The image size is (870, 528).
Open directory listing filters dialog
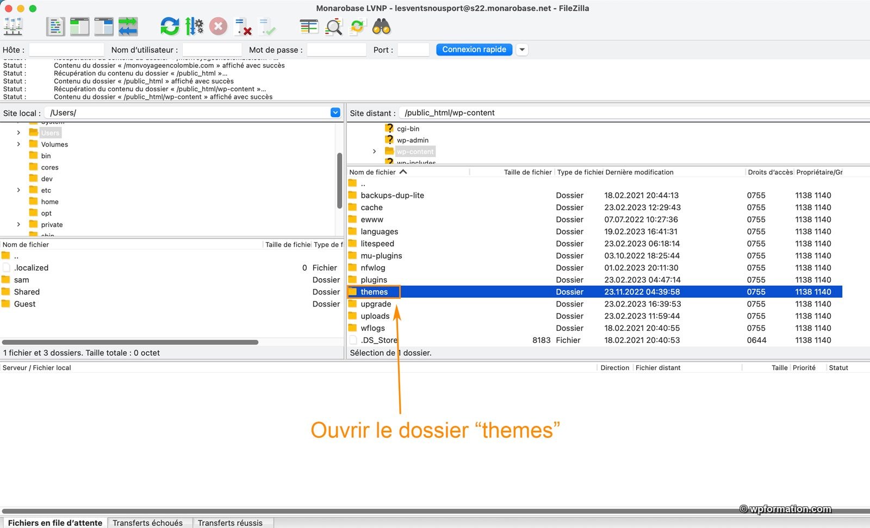click(309, 26)
